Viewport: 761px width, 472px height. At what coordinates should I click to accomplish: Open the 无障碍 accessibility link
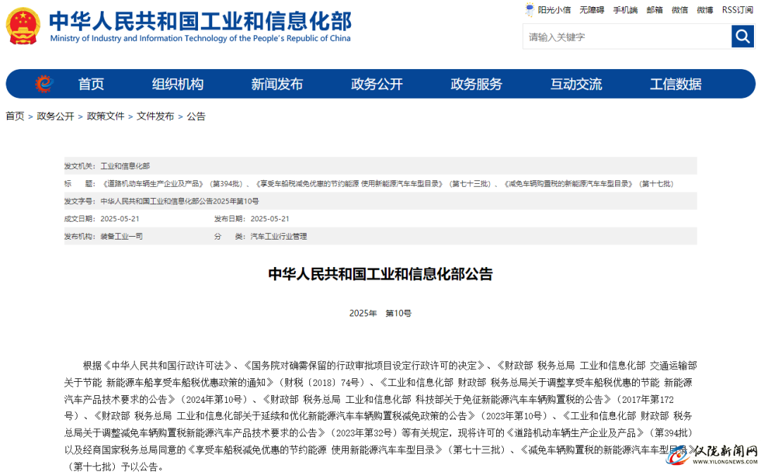[592, 10]
